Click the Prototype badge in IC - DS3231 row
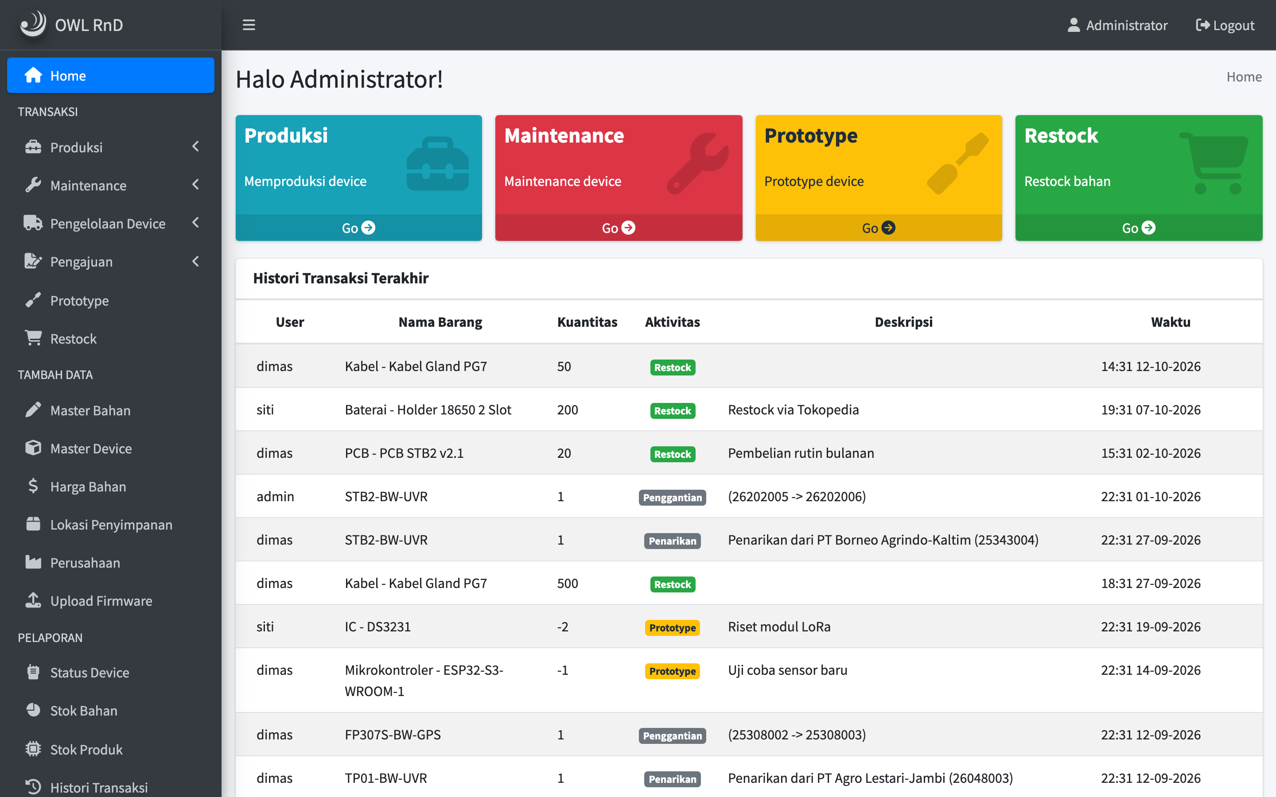 pos(672,627)
